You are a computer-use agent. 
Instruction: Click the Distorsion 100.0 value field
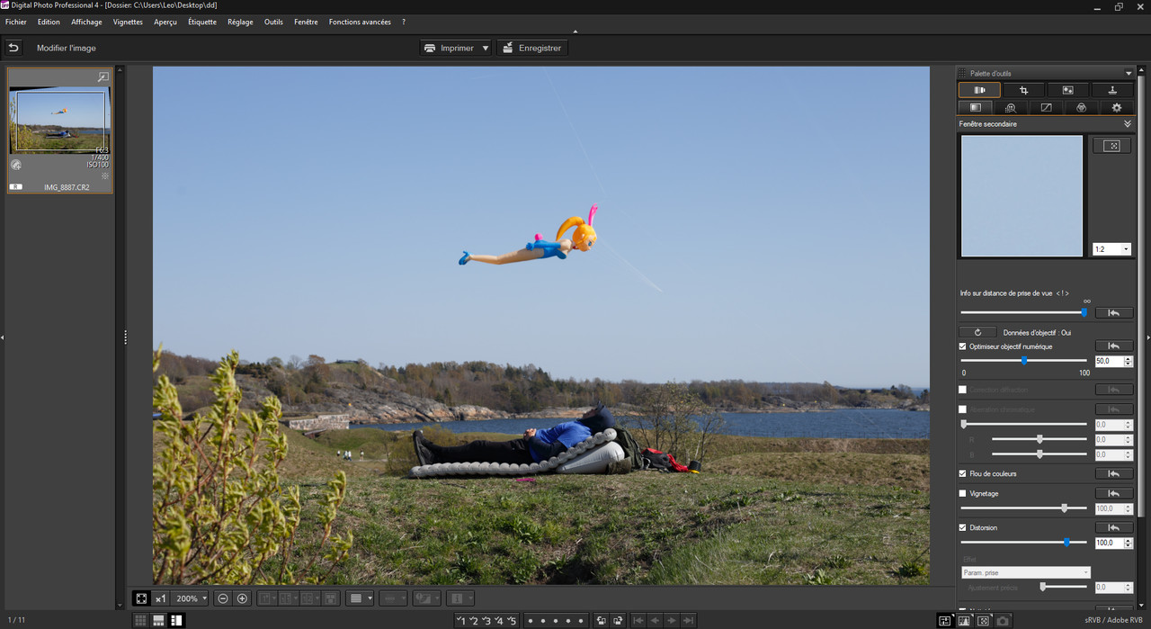click(x=1109, y=543)
